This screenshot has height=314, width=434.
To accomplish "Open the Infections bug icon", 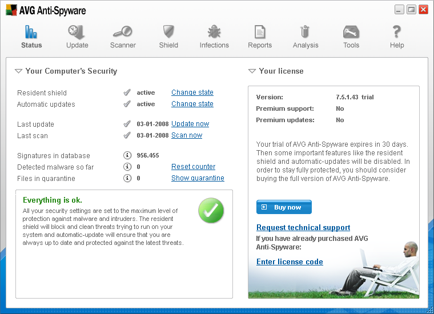I will point(214,32).
